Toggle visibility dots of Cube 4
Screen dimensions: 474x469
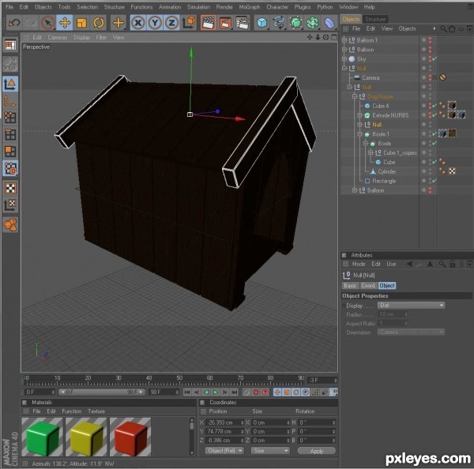coord(430,106)
